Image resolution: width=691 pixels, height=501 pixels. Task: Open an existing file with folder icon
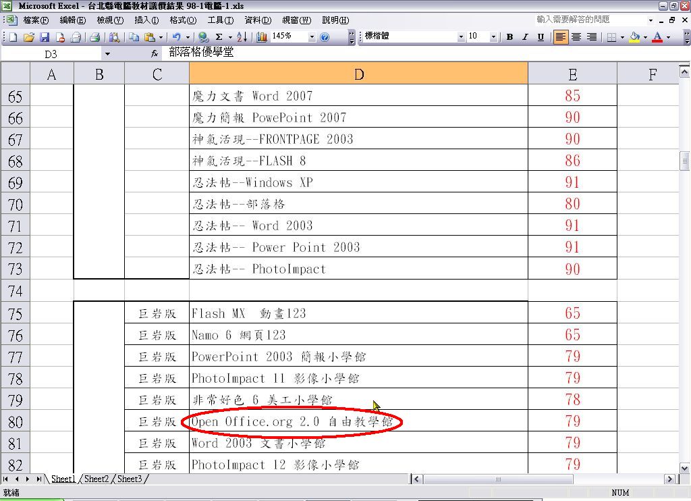click(x=28, y=37)
